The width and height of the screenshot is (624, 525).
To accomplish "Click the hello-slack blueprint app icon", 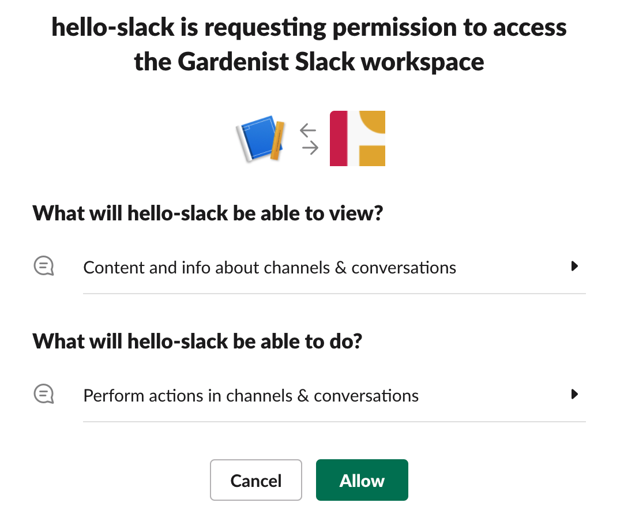I will [x=261, y=138].
